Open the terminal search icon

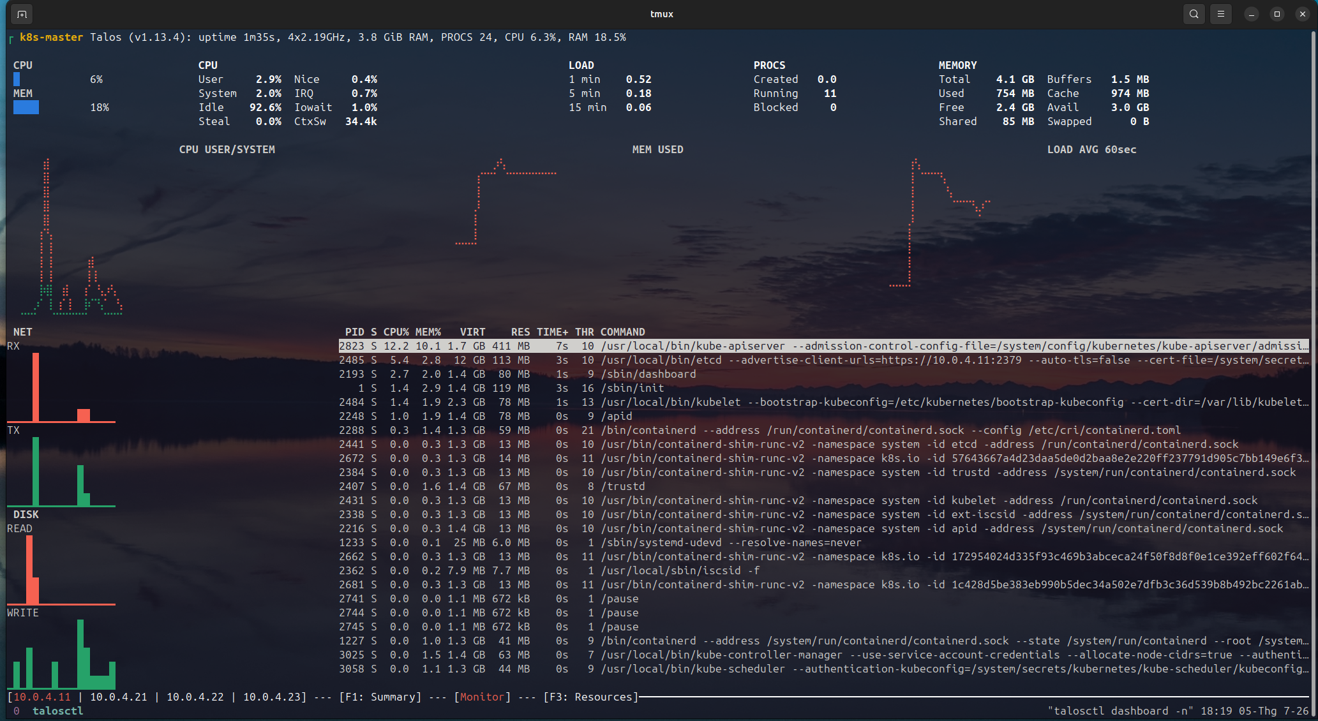(1194, 14)
